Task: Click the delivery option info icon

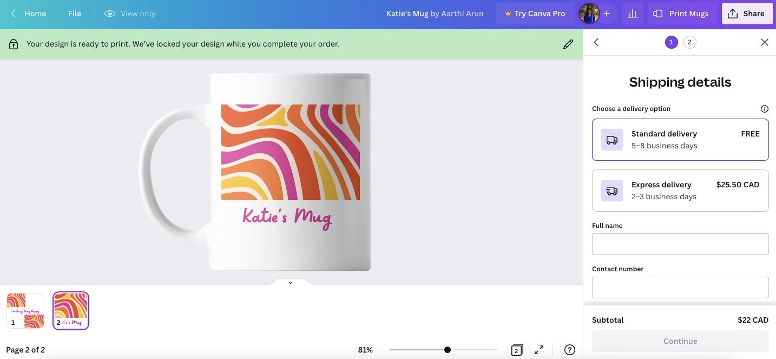Action: pyautogui.click(x=764, y=109)
